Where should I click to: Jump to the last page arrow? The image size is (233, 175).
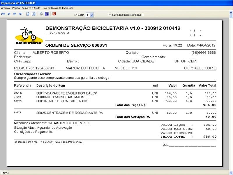20,14
